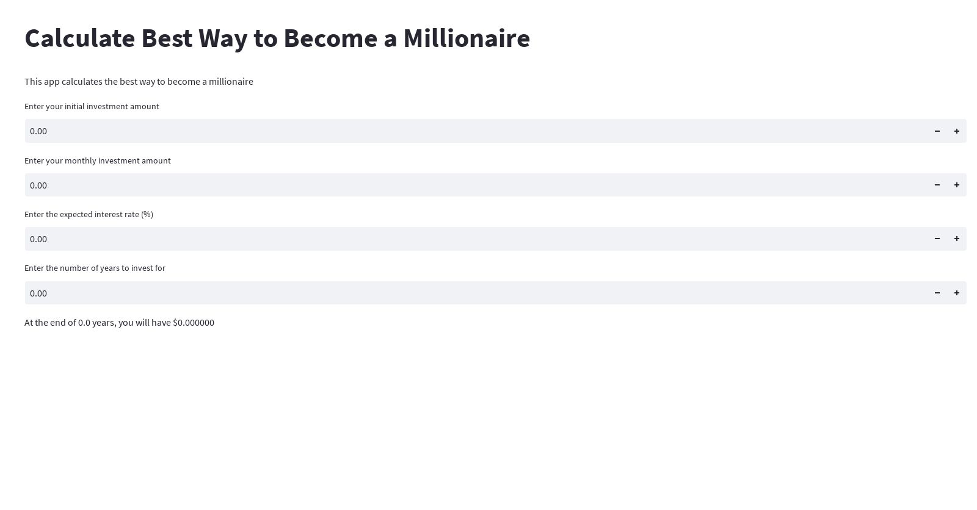Click the initial investment amount label
This screenshot has width=977, height=510.
click(x=92, y=106)
